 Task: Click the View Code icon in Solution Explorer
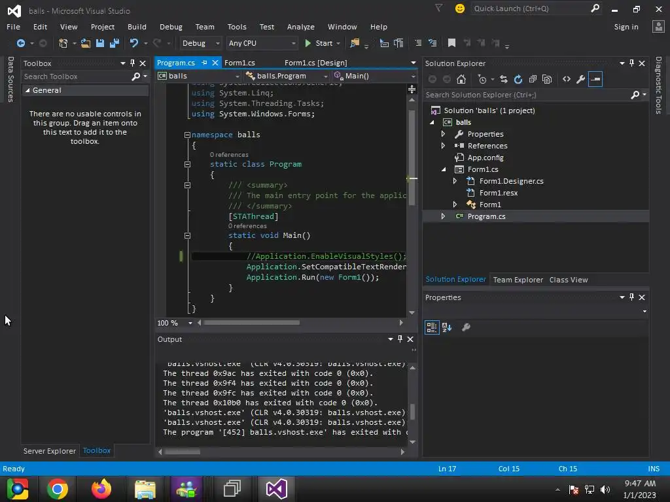point(567,79)
